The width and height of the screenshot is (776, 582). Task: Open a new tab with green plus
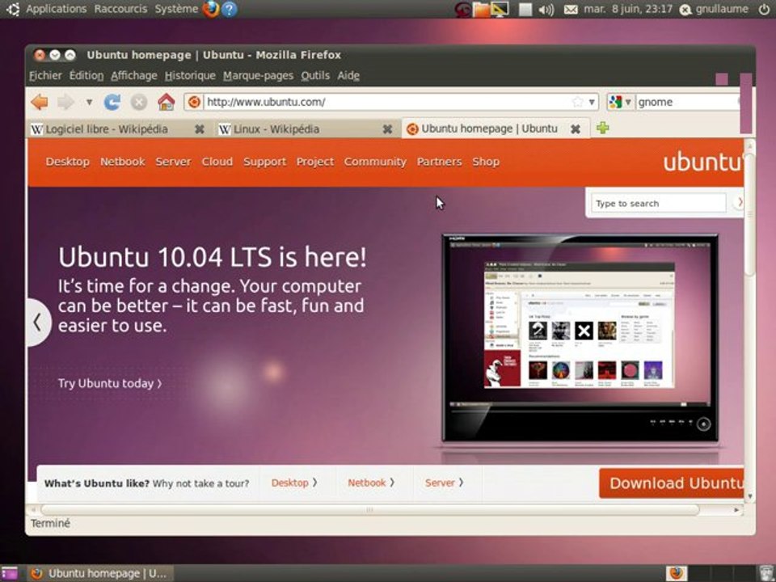[603, 128]
